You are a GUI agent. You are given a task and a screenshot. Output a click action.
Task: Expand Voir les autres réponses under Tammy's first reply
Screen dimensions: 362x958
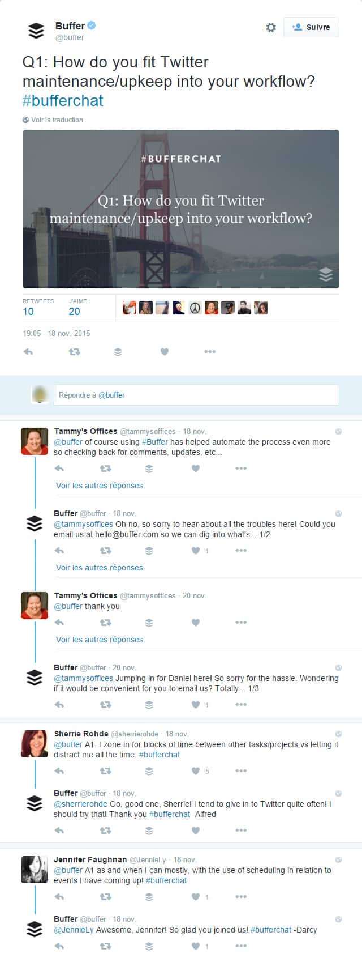tap(100, 486)
